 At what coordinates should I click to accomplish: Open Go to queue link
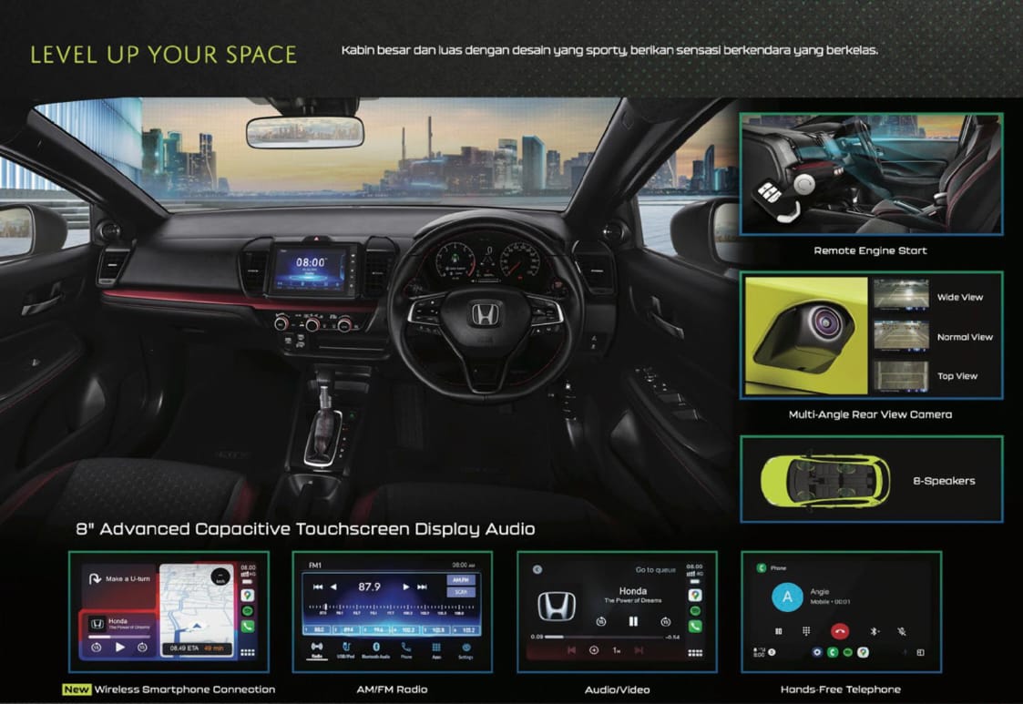pyautogui.click(x=656, y=569)
